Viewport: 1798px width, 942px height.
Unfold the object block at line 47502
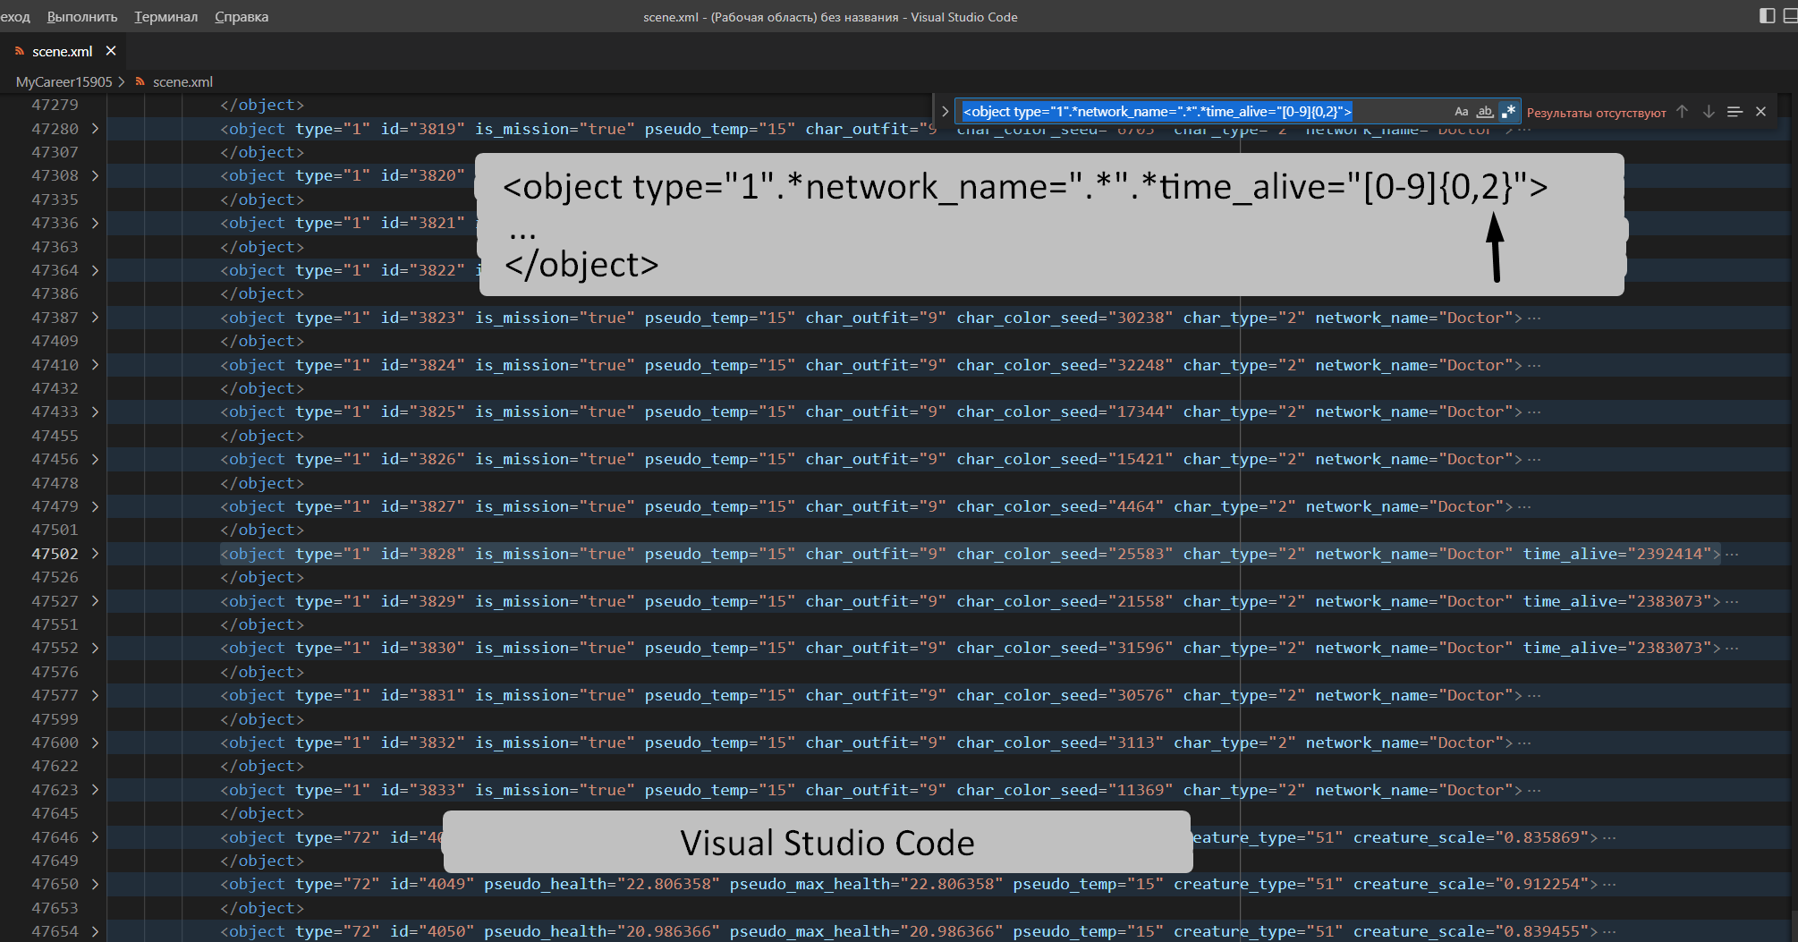95,554
